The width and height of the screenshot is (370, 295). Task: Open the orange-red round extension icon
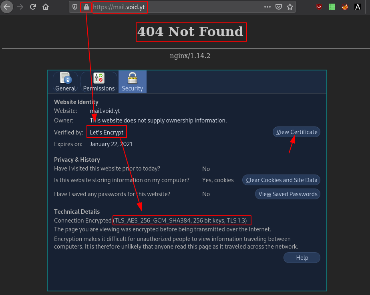click(x=345, y=7)
